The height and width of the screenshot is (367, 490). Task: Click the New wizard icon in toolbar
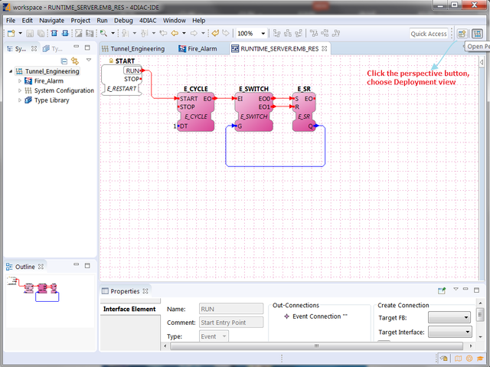(x=11, y=33)
